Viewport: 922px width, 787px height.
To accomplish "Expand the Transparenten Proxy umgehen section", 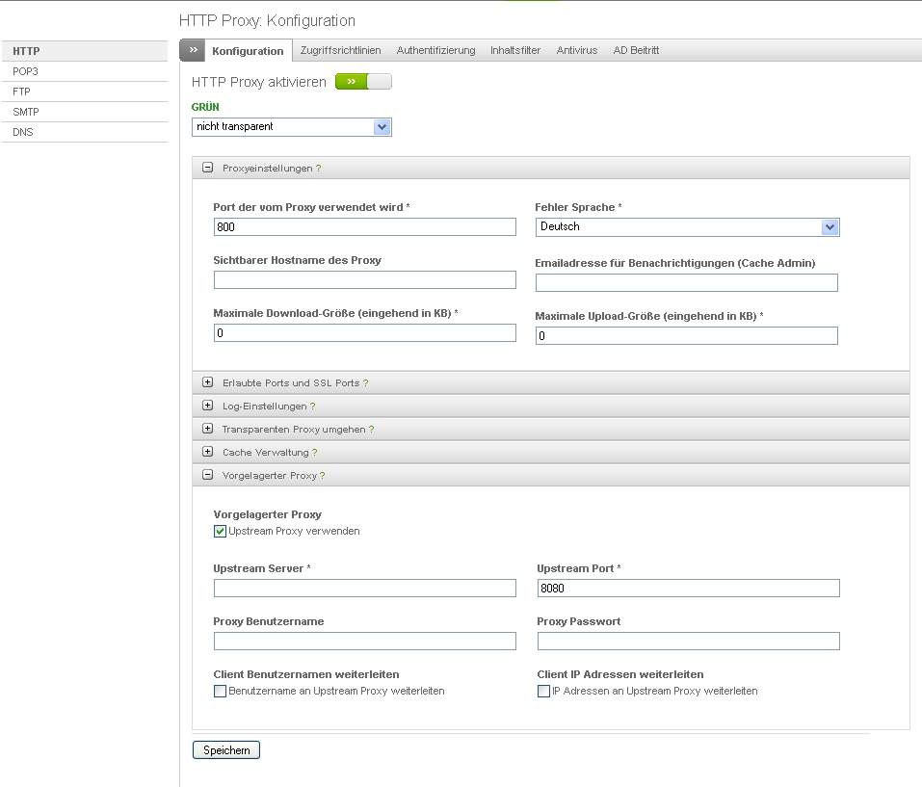I will [x=207, y=429].
